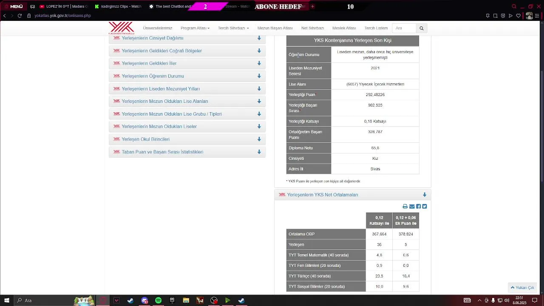The width and height of the screenshot is (544, 306).
Task: Click the 0,12 + 0,06 Ek Puan İle header
Action: coord(406,221)
